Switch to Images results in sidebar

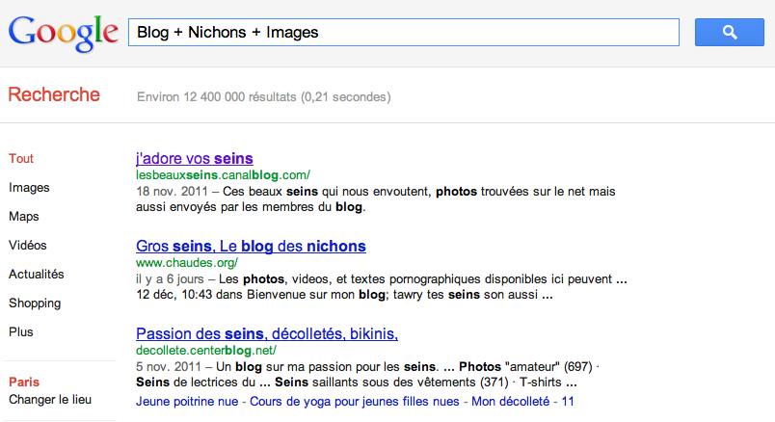[x=29, y=188]
